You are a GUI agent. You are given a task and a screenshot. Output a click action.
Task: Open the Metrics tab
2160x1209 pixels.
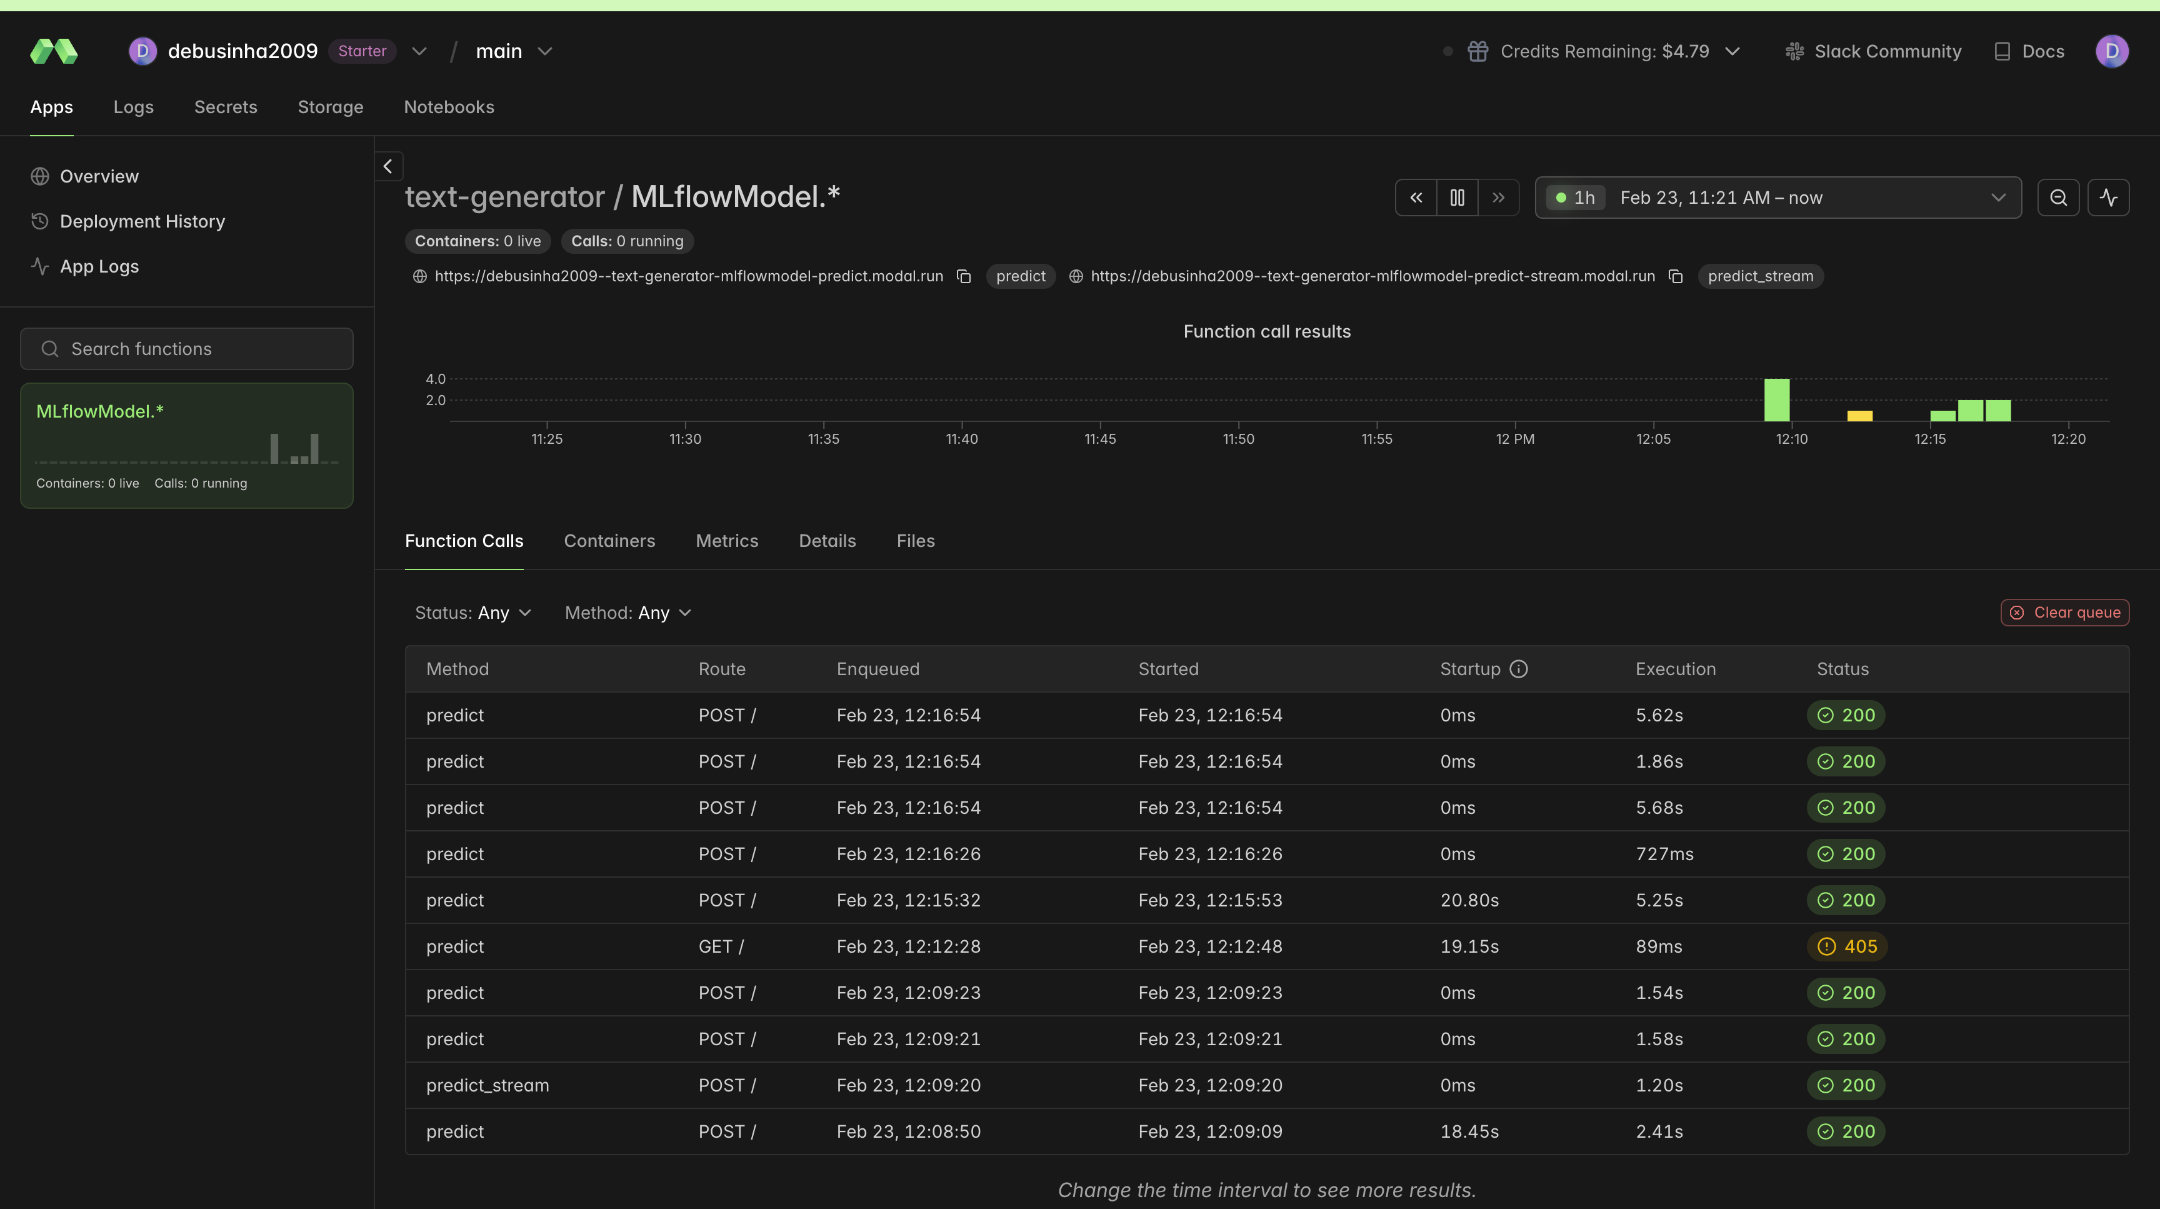(726, 541)
